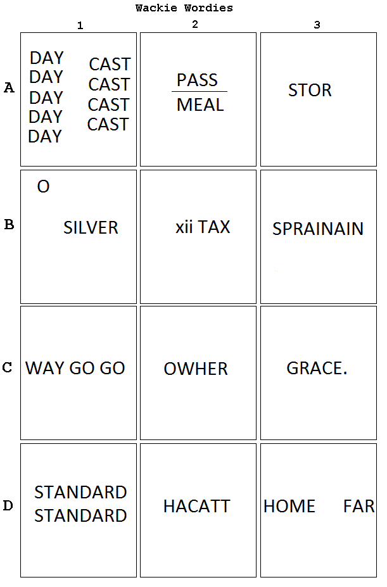Click column header 3
Image resolution: width=387 pixels, height=587 pixels.
click(317, 25)
